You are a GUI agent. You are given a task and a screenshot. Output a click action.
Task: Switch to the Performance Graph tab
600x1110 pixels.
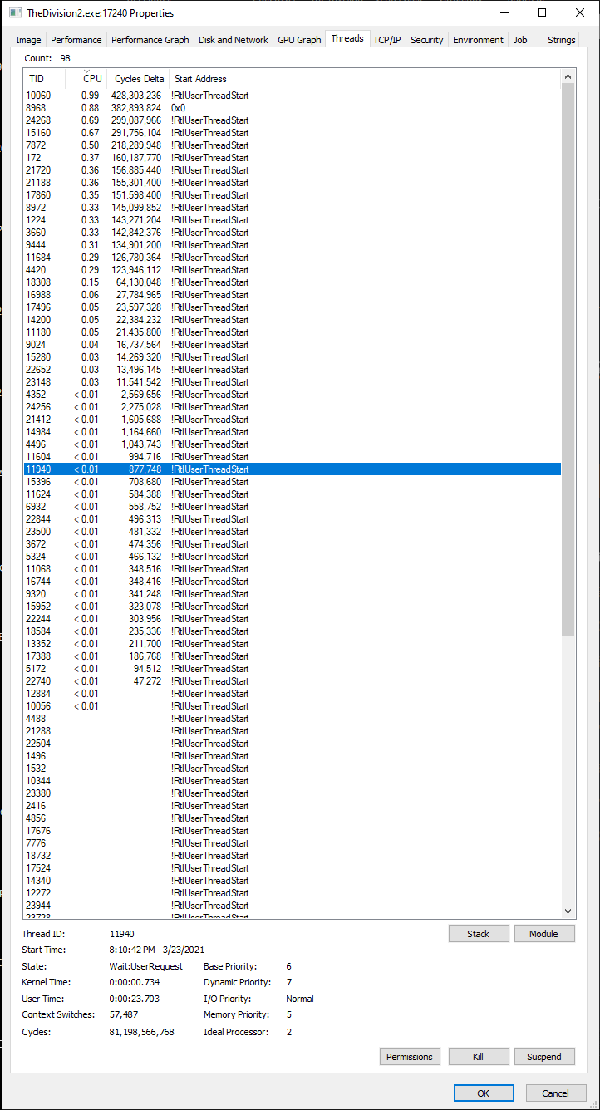[150, 40]
